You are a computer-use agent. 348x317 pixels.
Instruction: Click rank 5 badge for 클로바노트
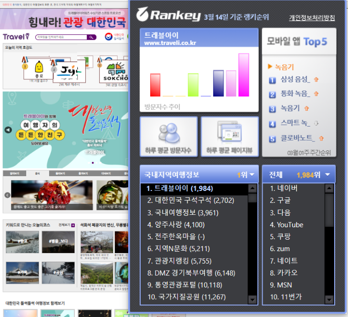[x=272, y=139]
